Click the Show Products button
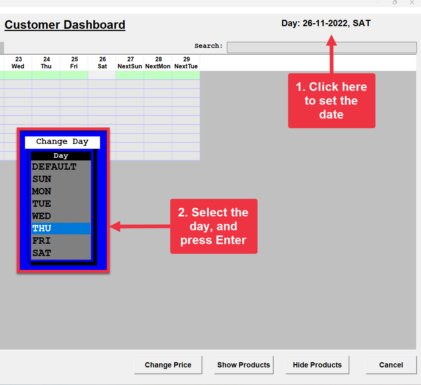This screenshot has height=385, width=421. pos(243,365)
